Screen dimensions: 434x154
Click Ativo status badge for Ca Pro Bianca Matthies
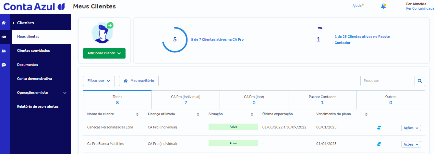coord(233,143)
